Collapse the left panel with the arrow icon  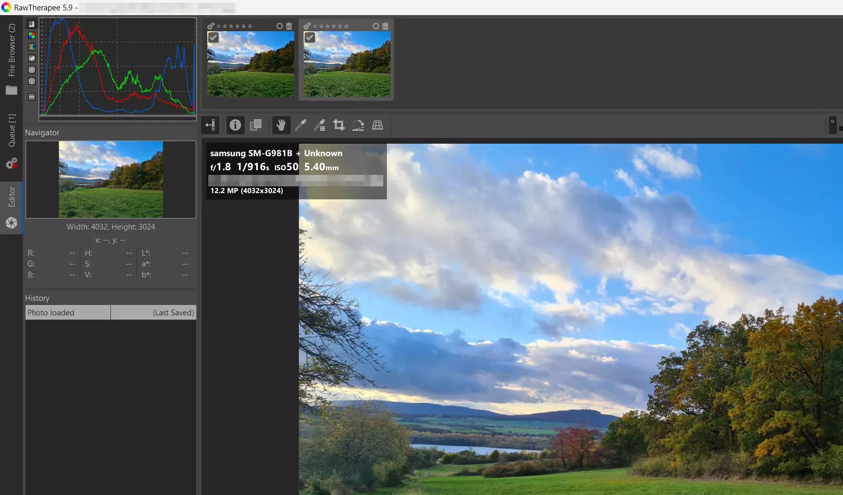coord(210,125)
